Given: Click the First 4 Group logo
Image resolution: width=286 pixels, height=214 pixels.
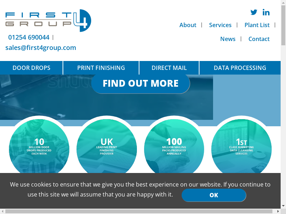Looking at the screenshot, I should [x=48, y=20].
